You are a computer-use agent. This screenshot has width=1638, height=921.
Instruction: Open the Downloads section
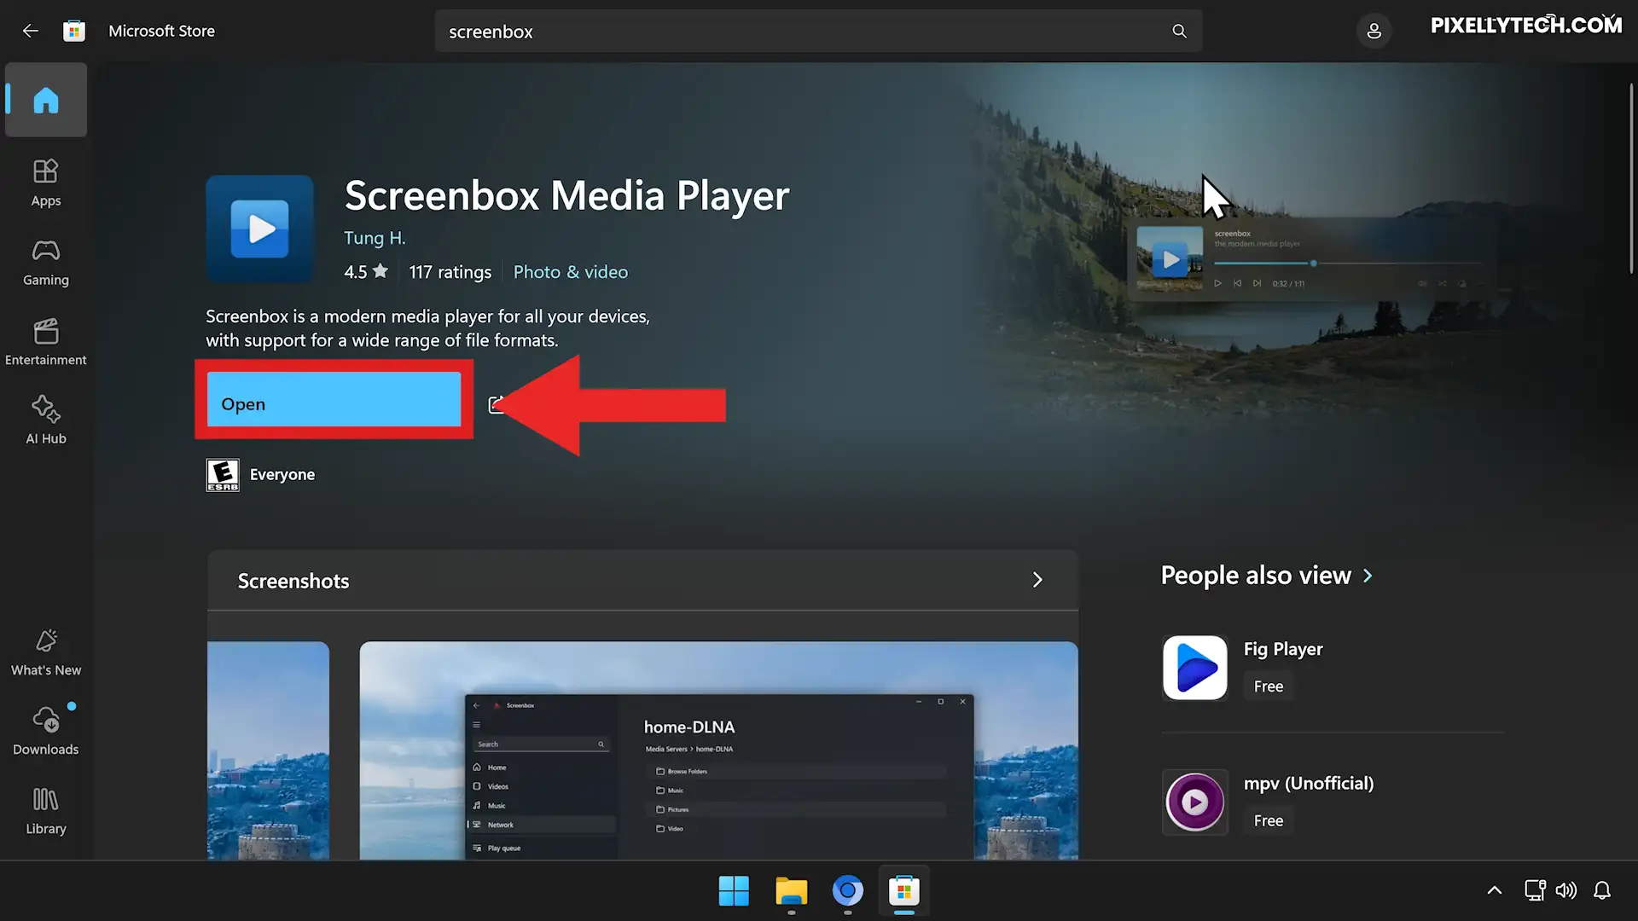[x=46, y=731]
